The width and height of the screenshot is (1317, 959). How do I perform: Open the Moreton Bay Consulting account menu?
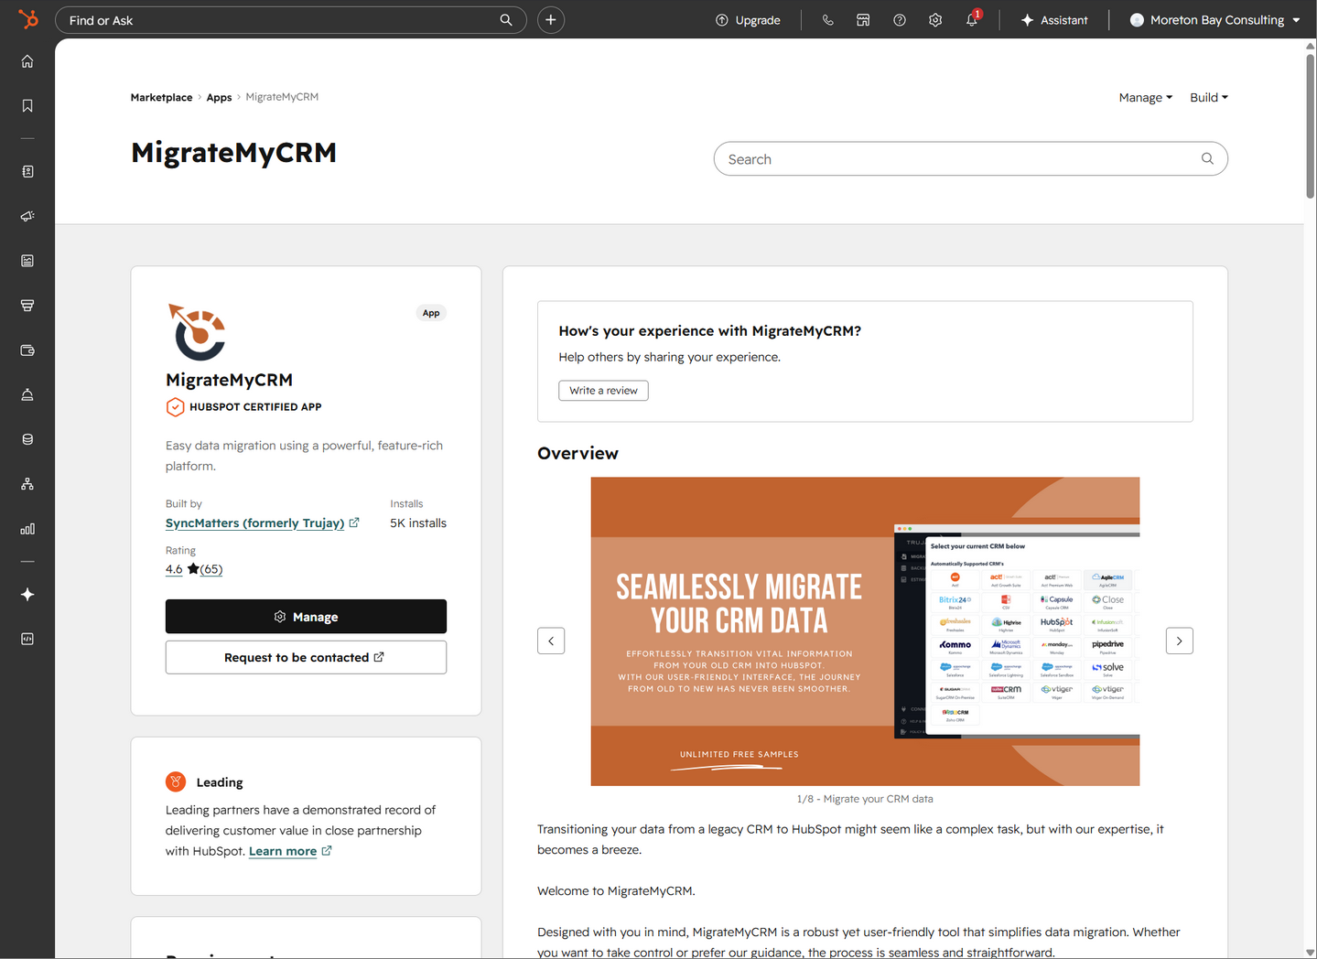tap(1215, 20)
